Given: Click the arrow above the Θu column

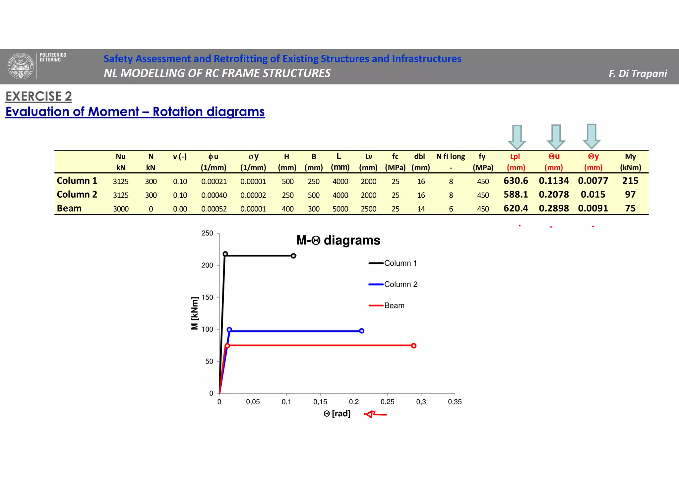Looking at the screenshot, I should tap(556, 137).
